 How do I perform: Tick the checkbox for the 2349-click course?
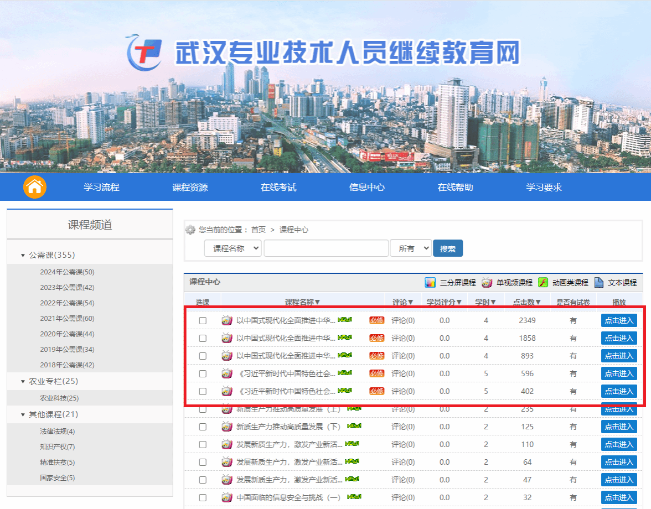[203, 320]
